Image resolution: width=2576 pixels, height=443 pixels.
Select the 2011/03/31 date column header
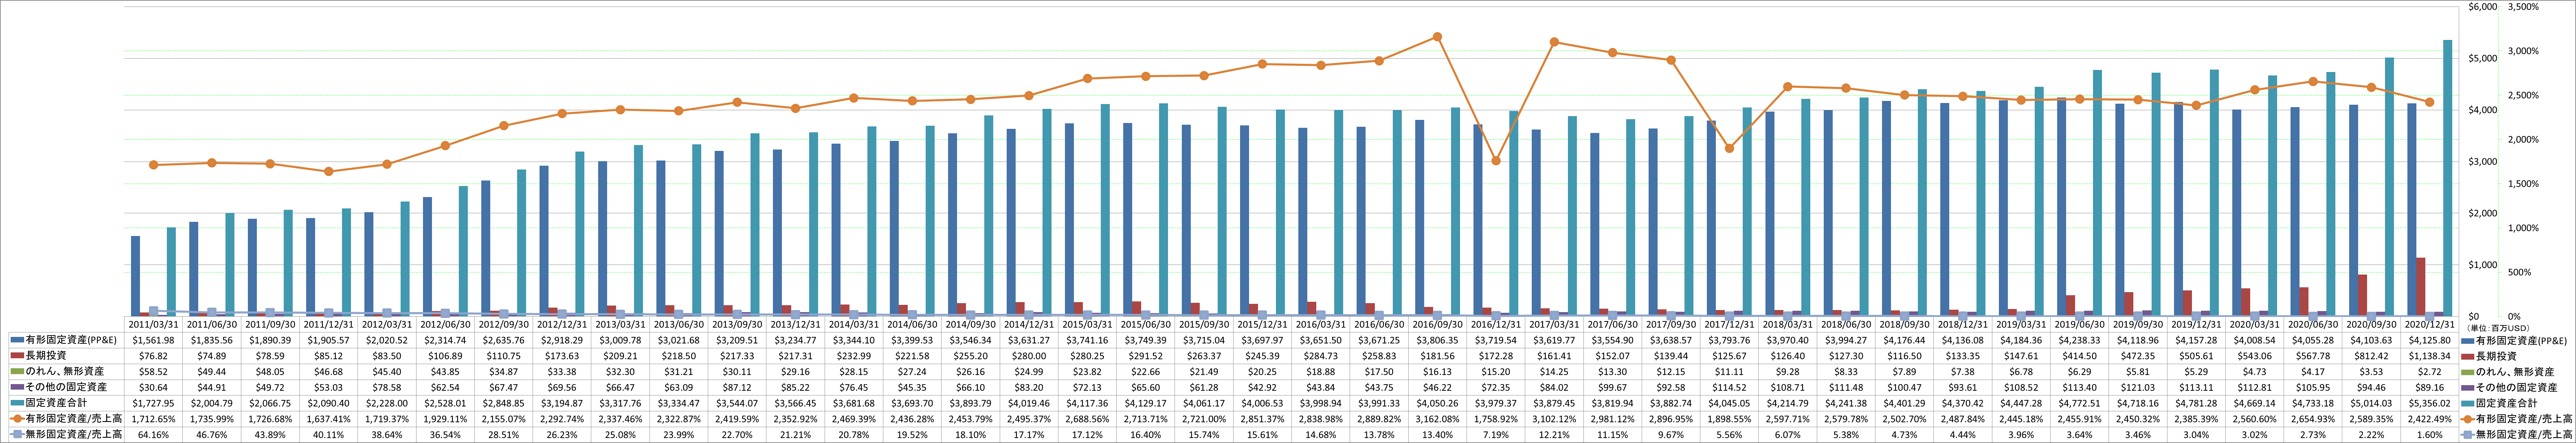(x=154, y=324)
